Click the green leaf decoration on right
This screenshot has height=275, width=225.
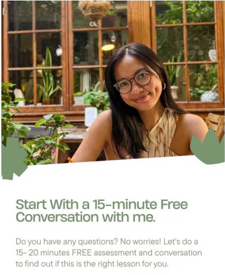click(207, 147)
